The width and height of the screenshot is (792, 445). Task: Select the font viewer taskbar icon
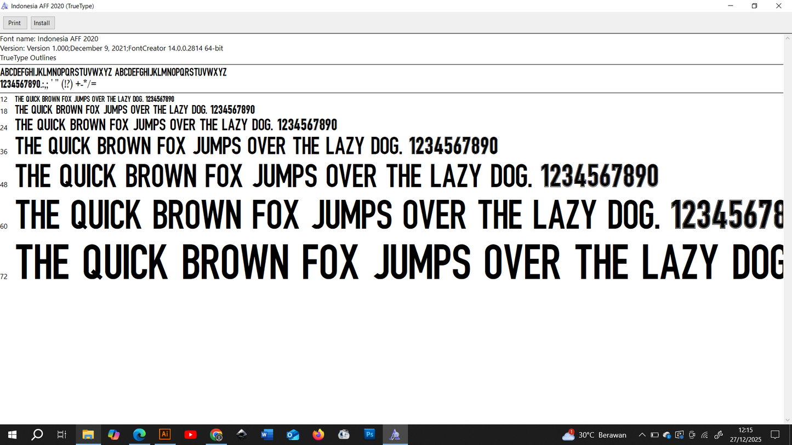(395, 435)
